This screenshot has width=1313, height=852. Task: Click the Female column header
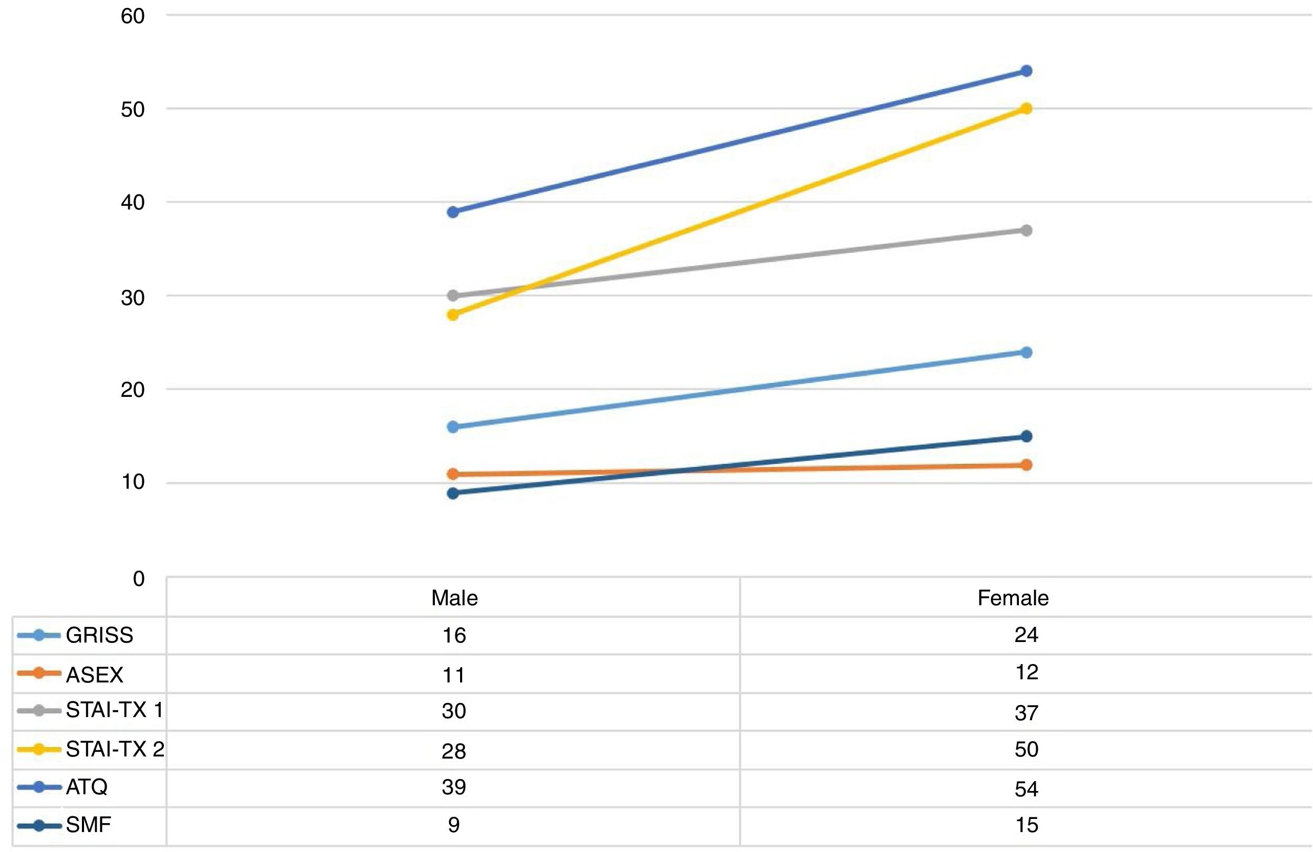click(1013, 598)
